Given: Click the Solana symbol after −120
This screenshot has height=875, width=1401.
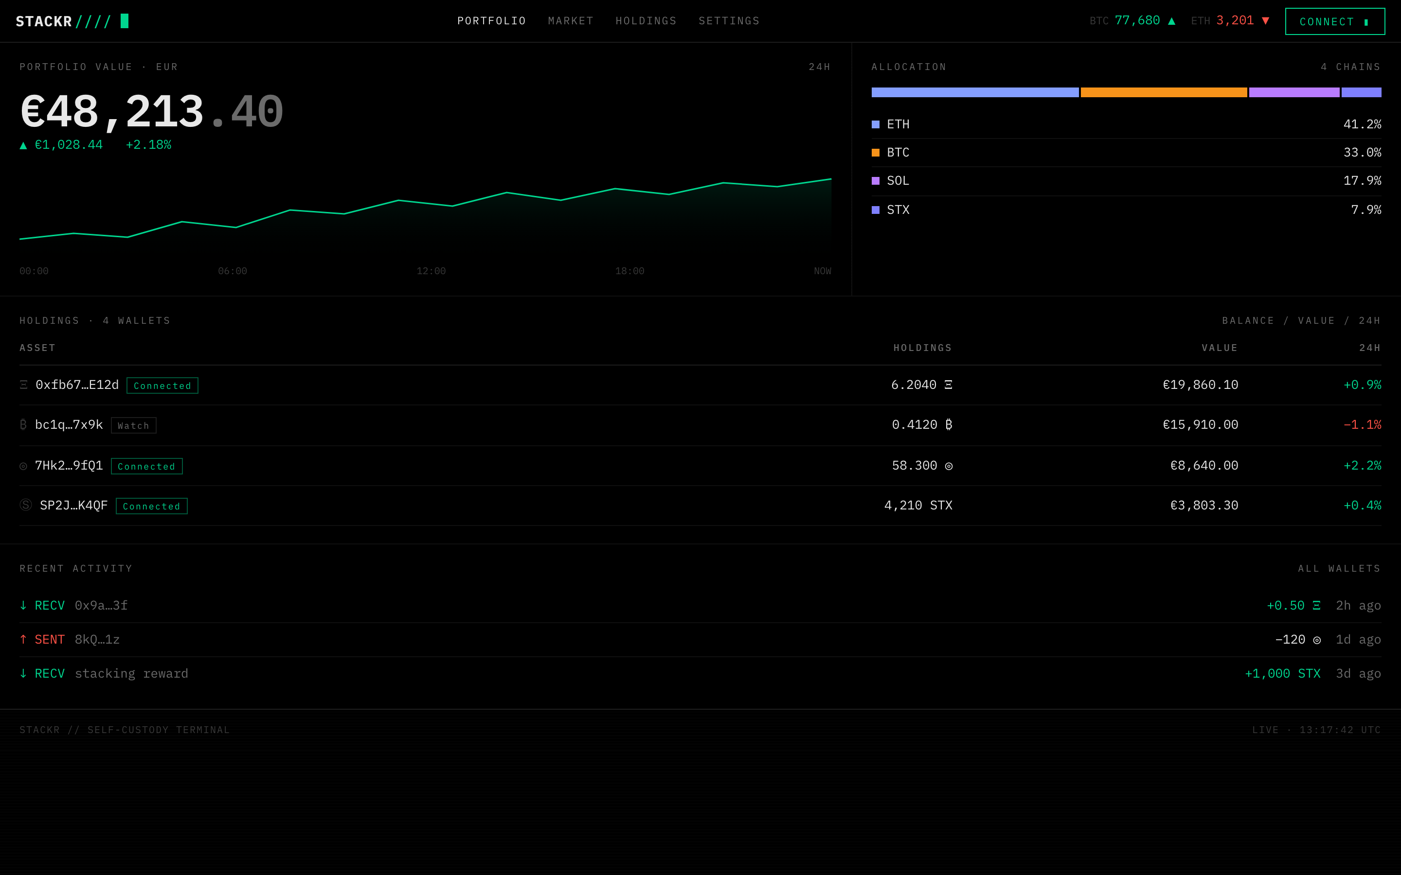Looking at the screenshot, I should point(1317,640).
